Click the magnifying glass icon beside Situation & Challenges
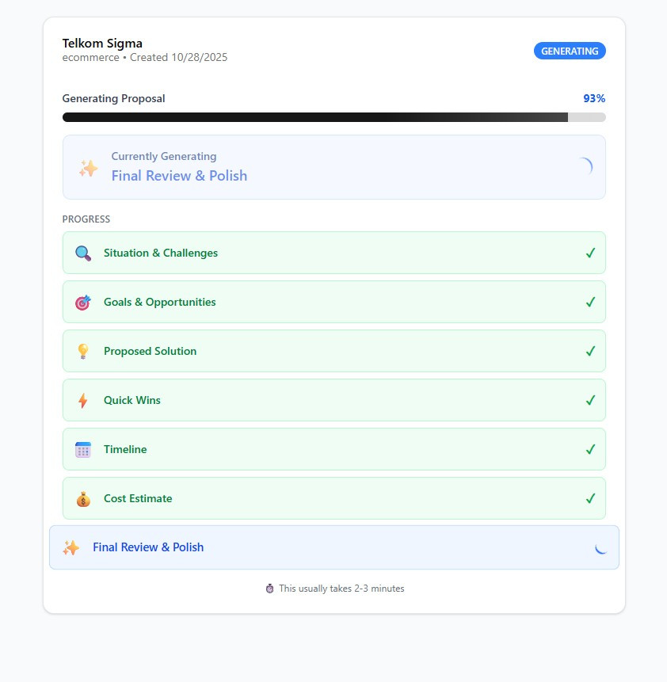This screenshot has width=667, height=682. click(83, 253)
